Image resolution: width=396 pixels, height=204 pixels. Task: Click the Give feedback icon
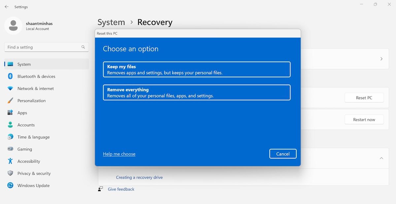pos(100,189)
